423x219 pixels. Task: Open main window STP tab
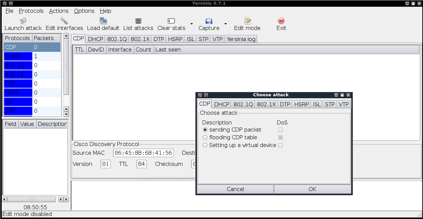click(x=204, y=39)
